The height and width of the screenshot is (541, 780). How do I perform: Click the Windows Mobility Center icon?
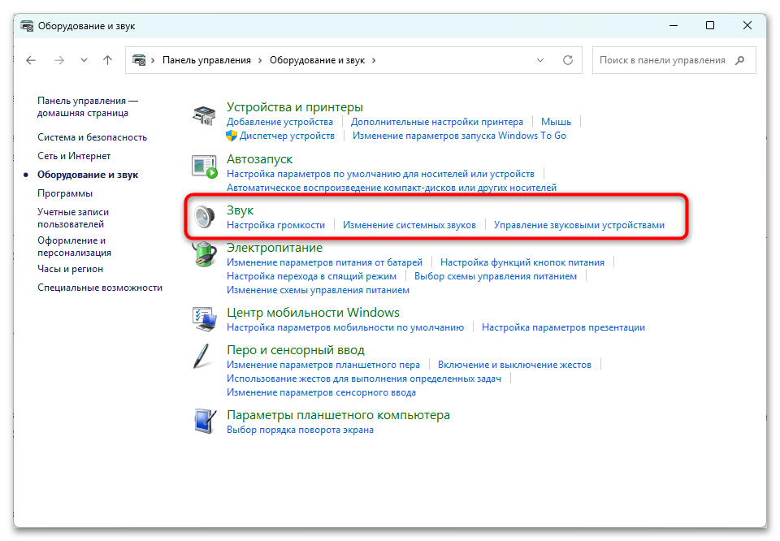205,319
